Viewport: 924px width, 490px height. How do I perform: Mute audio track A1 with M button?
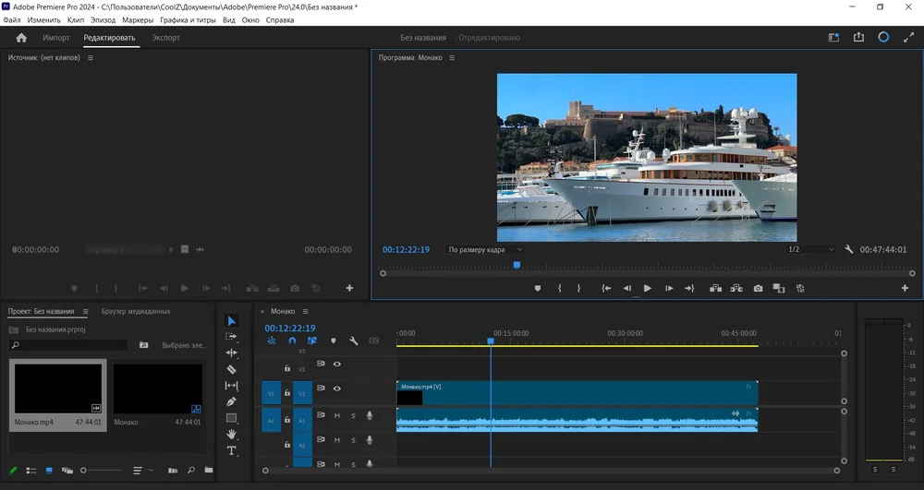click(336, 416)
